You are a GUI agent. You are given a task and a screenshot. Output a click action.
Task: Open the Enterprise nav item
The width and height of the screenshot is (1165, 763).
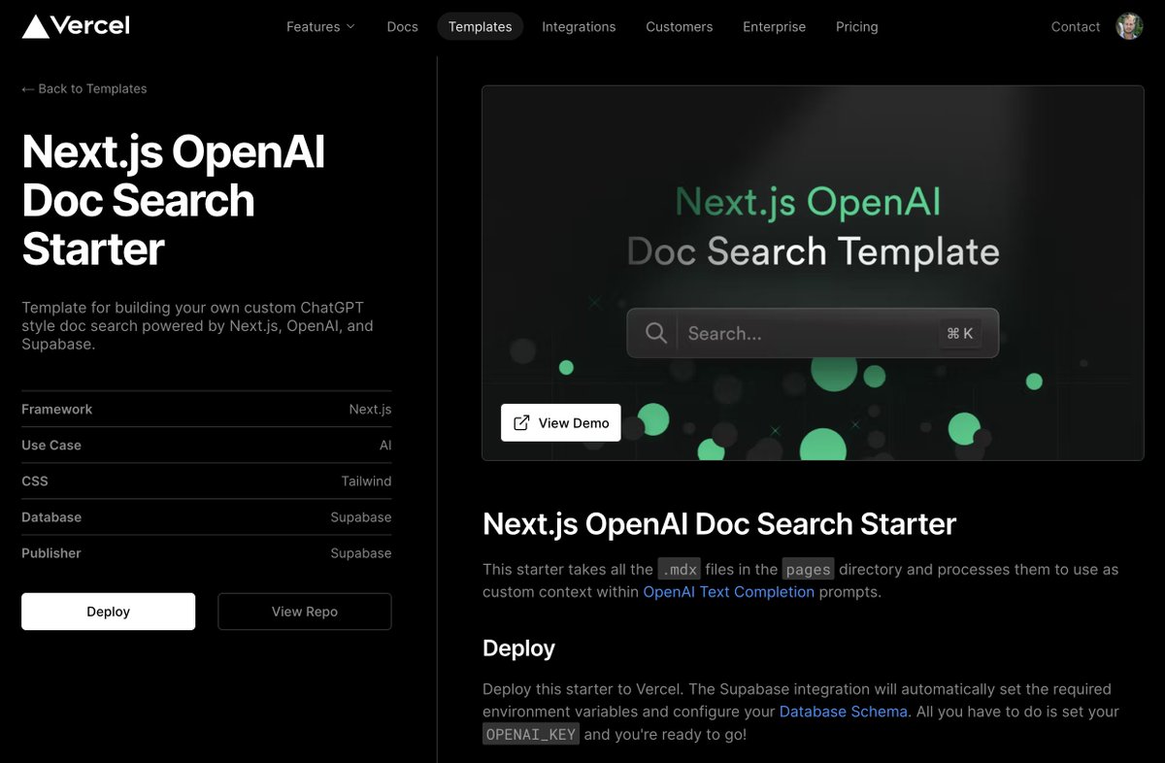pos(774,26)
